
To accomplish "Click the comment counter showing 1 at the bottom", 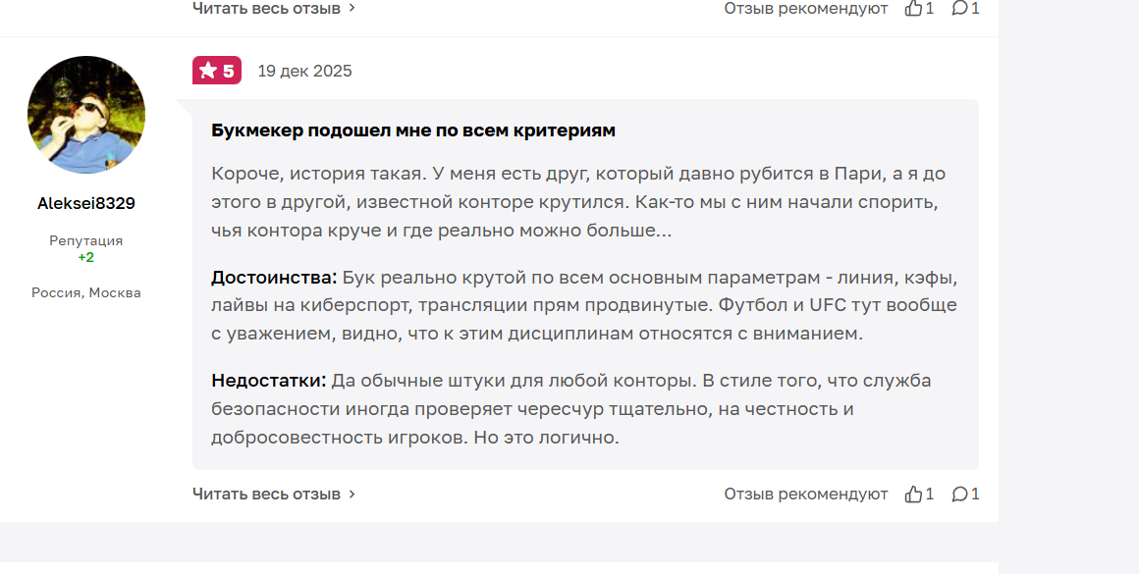I will click(x=974, y=494).
